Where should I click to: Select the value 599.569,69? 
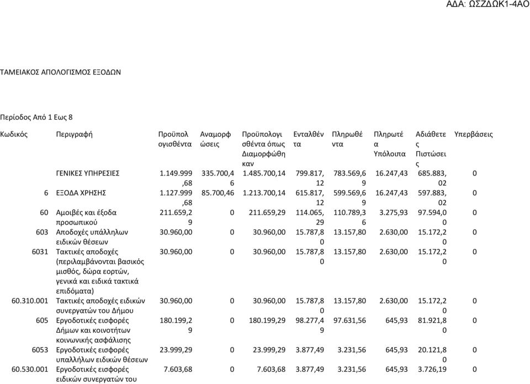click(x=349, y=198)
